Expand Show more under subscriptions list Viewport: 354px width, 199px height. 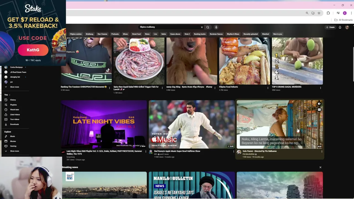[14, 87]
